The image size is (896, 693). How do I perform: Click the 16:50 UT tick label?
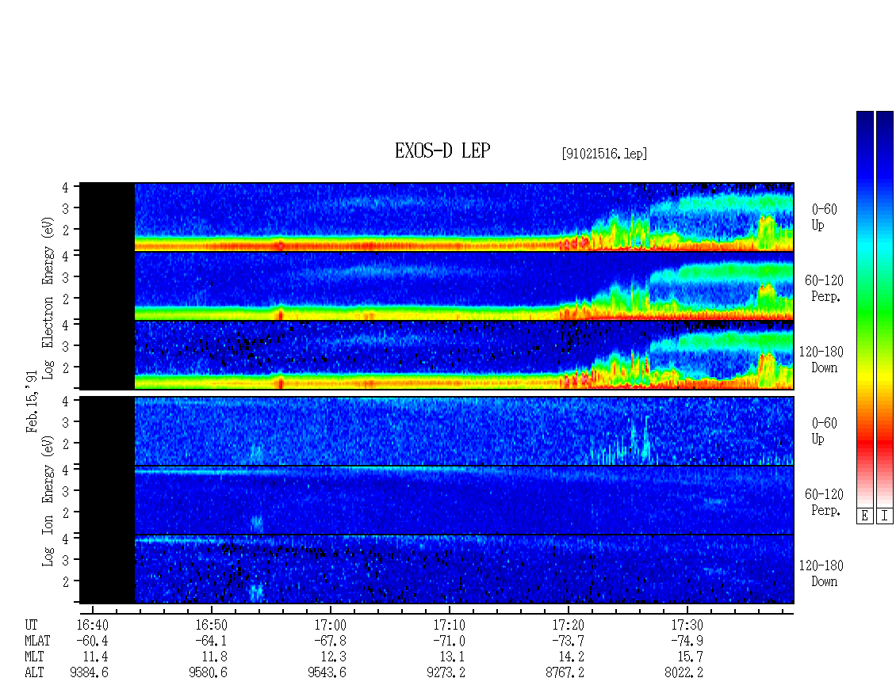coord(212,625)
